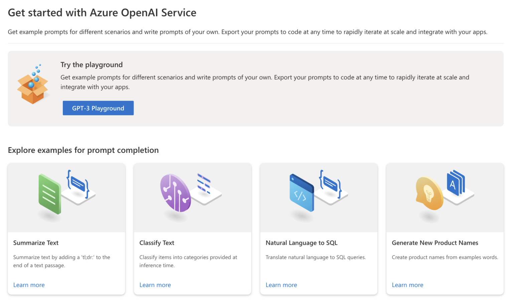Screen dimensions: 513x303
Task: Click 'Create product names from examples words.' description
Action: click(x=445, y=257)
